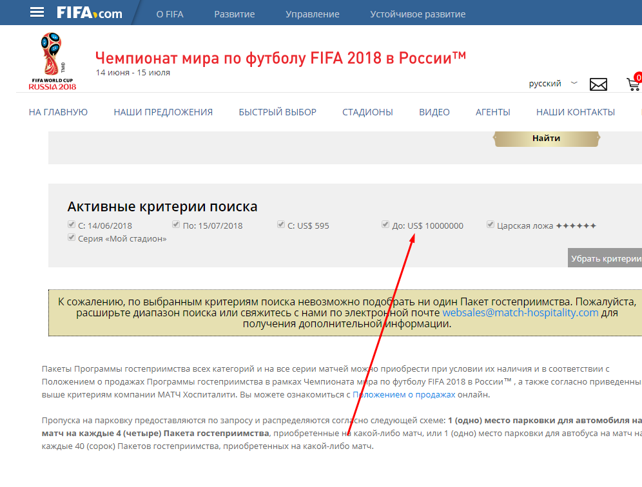642x487 pixels.
Task: Click the 14 июня - 15 июля dates text
Action: coord(133,72)
